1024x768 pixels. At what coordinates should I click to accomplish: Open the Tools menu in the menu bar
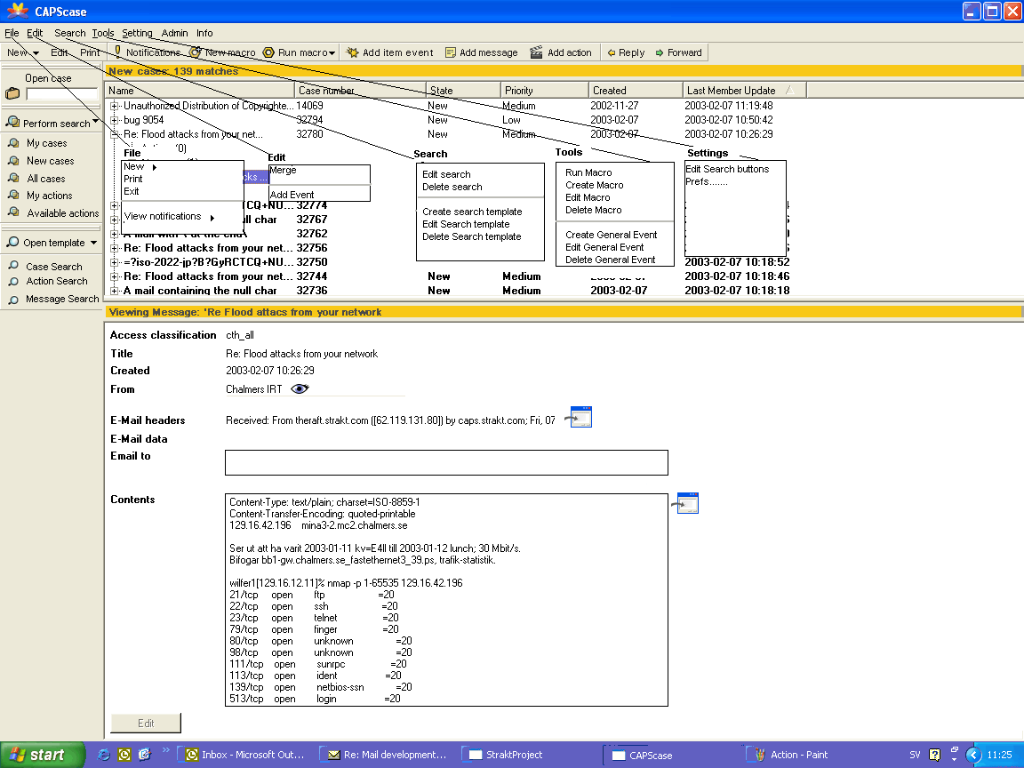(x=103, y=33)
